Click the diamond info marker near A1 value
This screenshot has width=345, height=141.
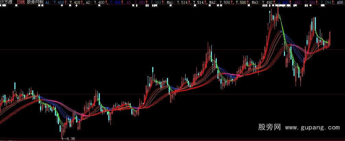(x=61, y=6)
